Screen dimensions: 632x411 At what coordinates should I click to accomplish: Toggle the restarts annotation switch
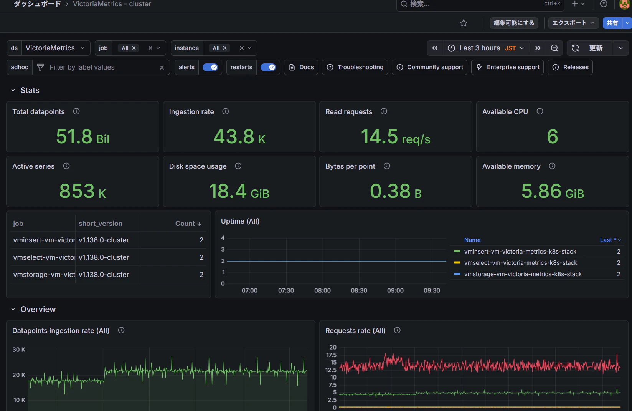268,67
